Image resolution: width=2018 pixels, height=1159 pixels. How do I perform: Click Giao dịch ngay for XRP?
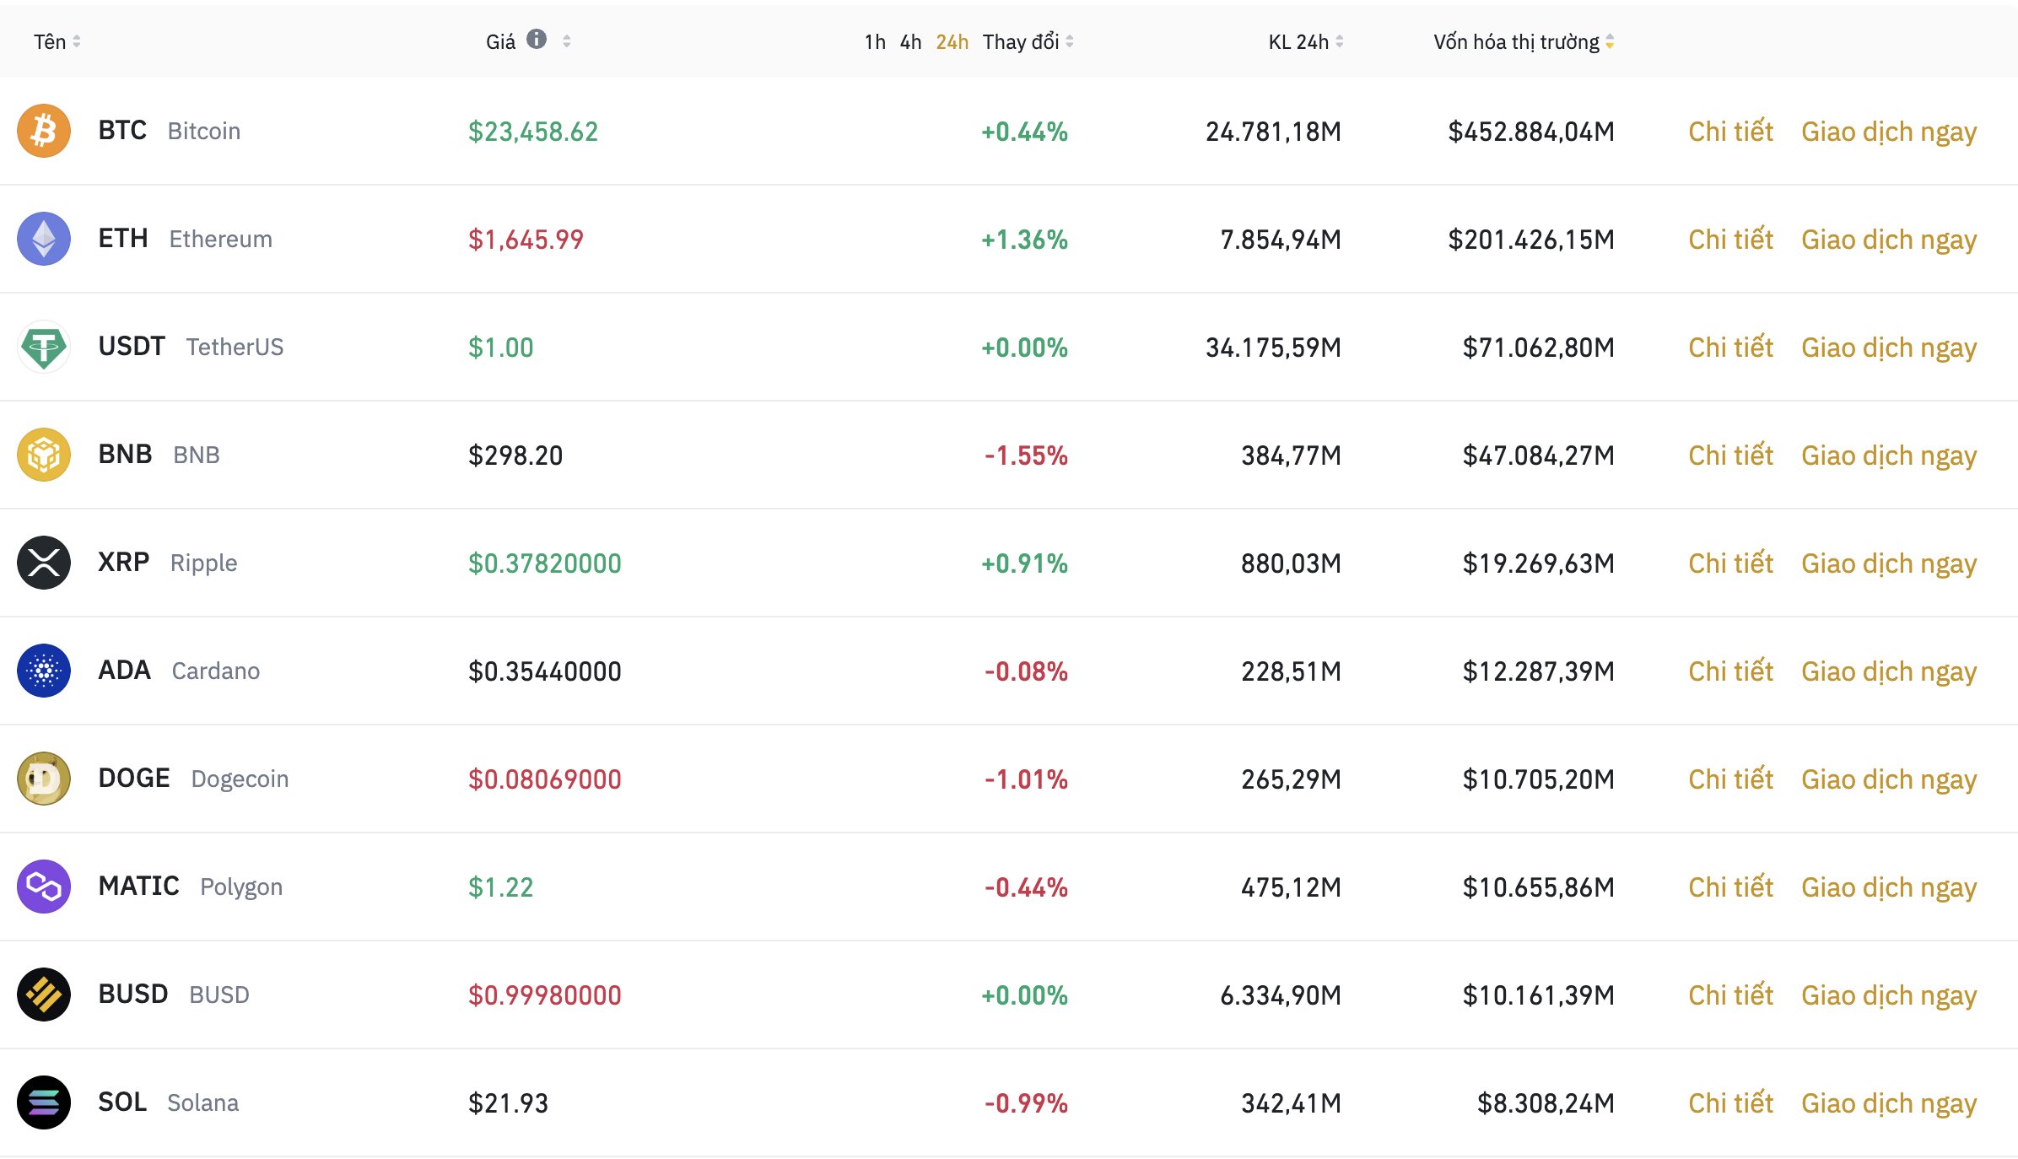(1889, 564)
